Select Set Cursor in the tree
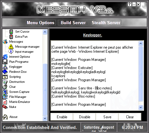This screenshot has height=133, width=149. (x=22, y=32)
